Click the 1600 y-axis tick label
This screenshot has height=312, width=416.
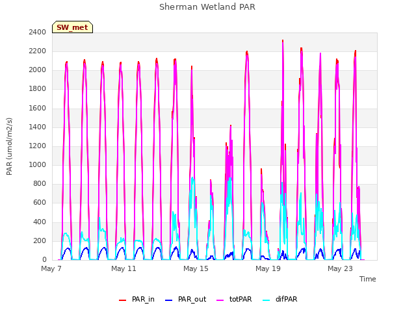(x=38, y=108)
